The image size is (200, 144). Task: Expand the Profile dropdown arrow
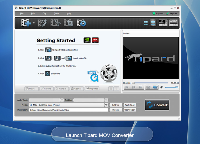point(106,105)
